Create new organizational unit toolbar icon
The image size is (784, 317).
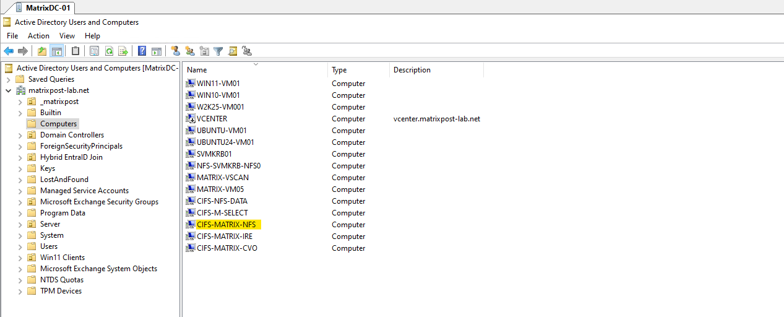pyautogui.click(x=205, y=51)
